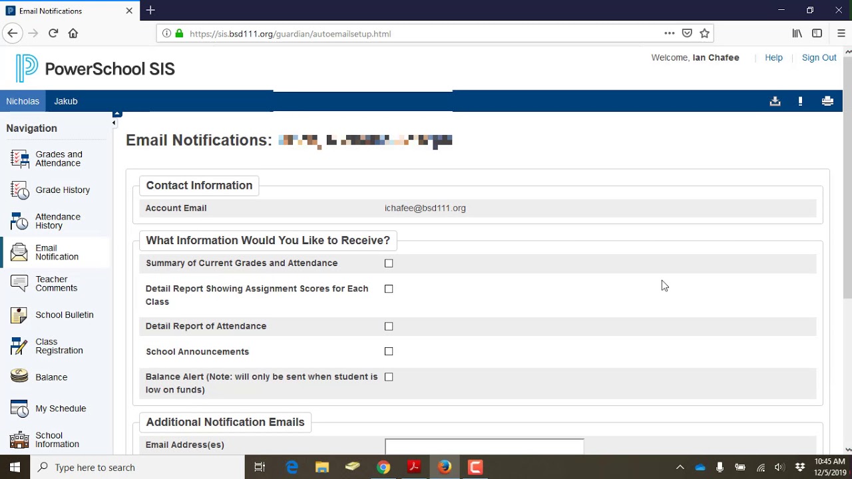
Task: Click the Pocket save icon
Action: pos(687,33)
